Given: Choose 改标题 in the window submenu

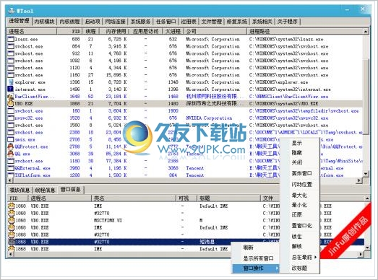Looking at the screenshot, I should (x=299, y=268).
